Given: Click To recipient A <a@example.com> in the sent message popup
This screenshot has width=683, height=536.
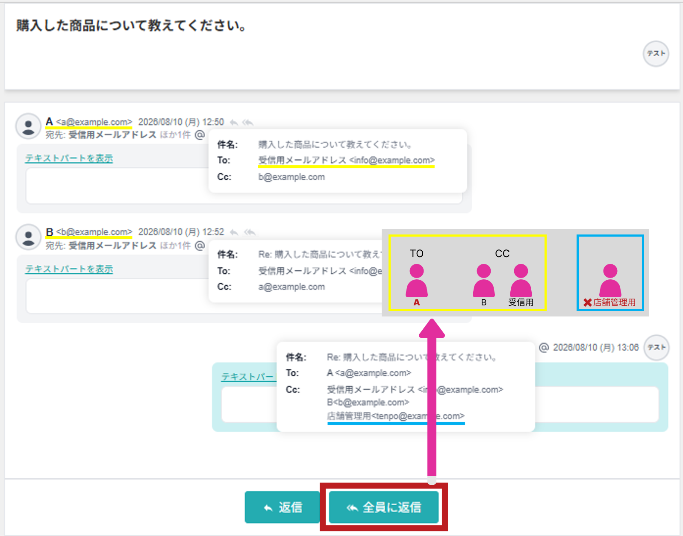Looking at the screenshot, I should click(369, 373).
